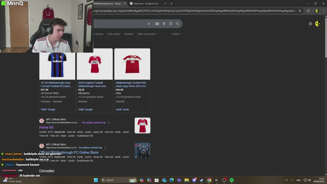Open the Google apps grid
This screenshot has height=184, width=327.
point(310,24)
